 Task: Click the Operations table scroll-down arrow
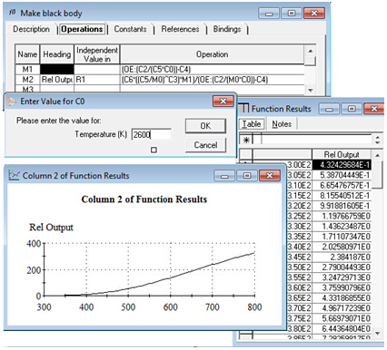[x=311, y=90]
